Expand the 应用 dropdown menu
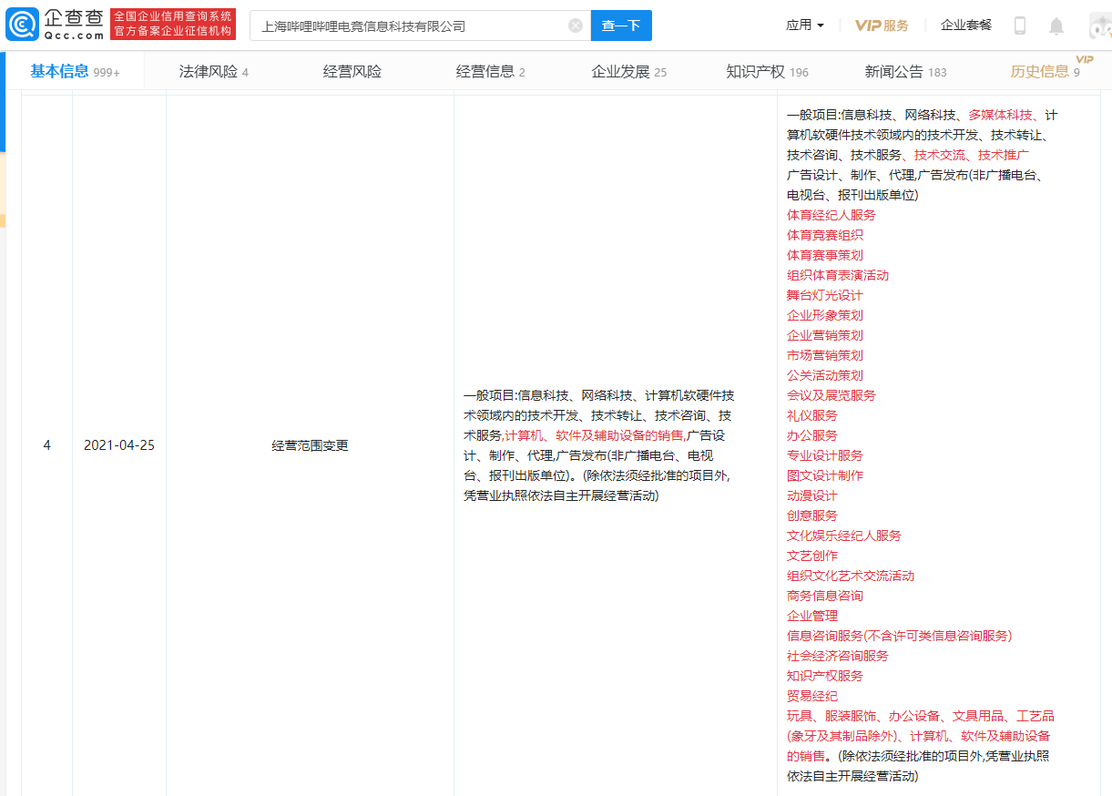This screenshot has height=796, width=1112. click(805, 26)
